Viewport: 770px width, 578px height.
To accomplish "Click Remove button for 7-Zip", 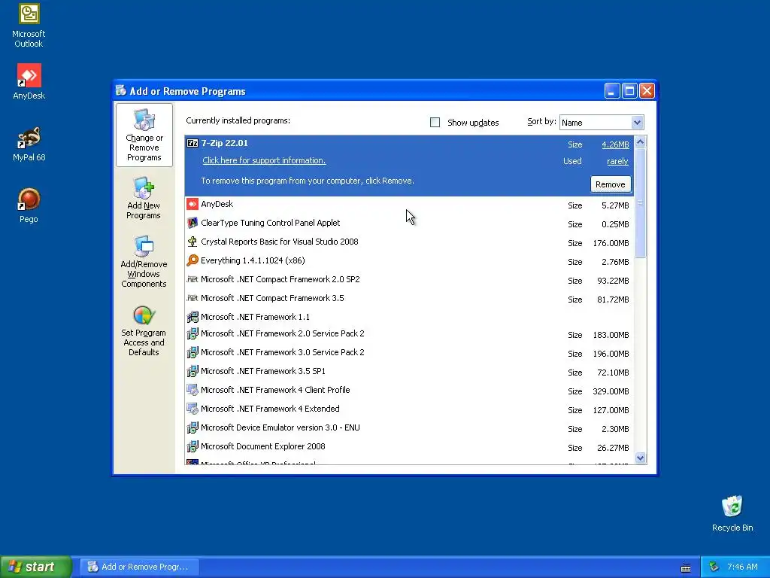I will pos(611,184).
